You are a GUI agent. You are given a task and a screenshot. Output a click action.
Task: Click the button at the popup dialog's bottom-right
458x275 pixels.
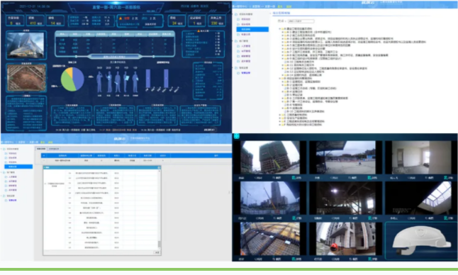point(157,252)
